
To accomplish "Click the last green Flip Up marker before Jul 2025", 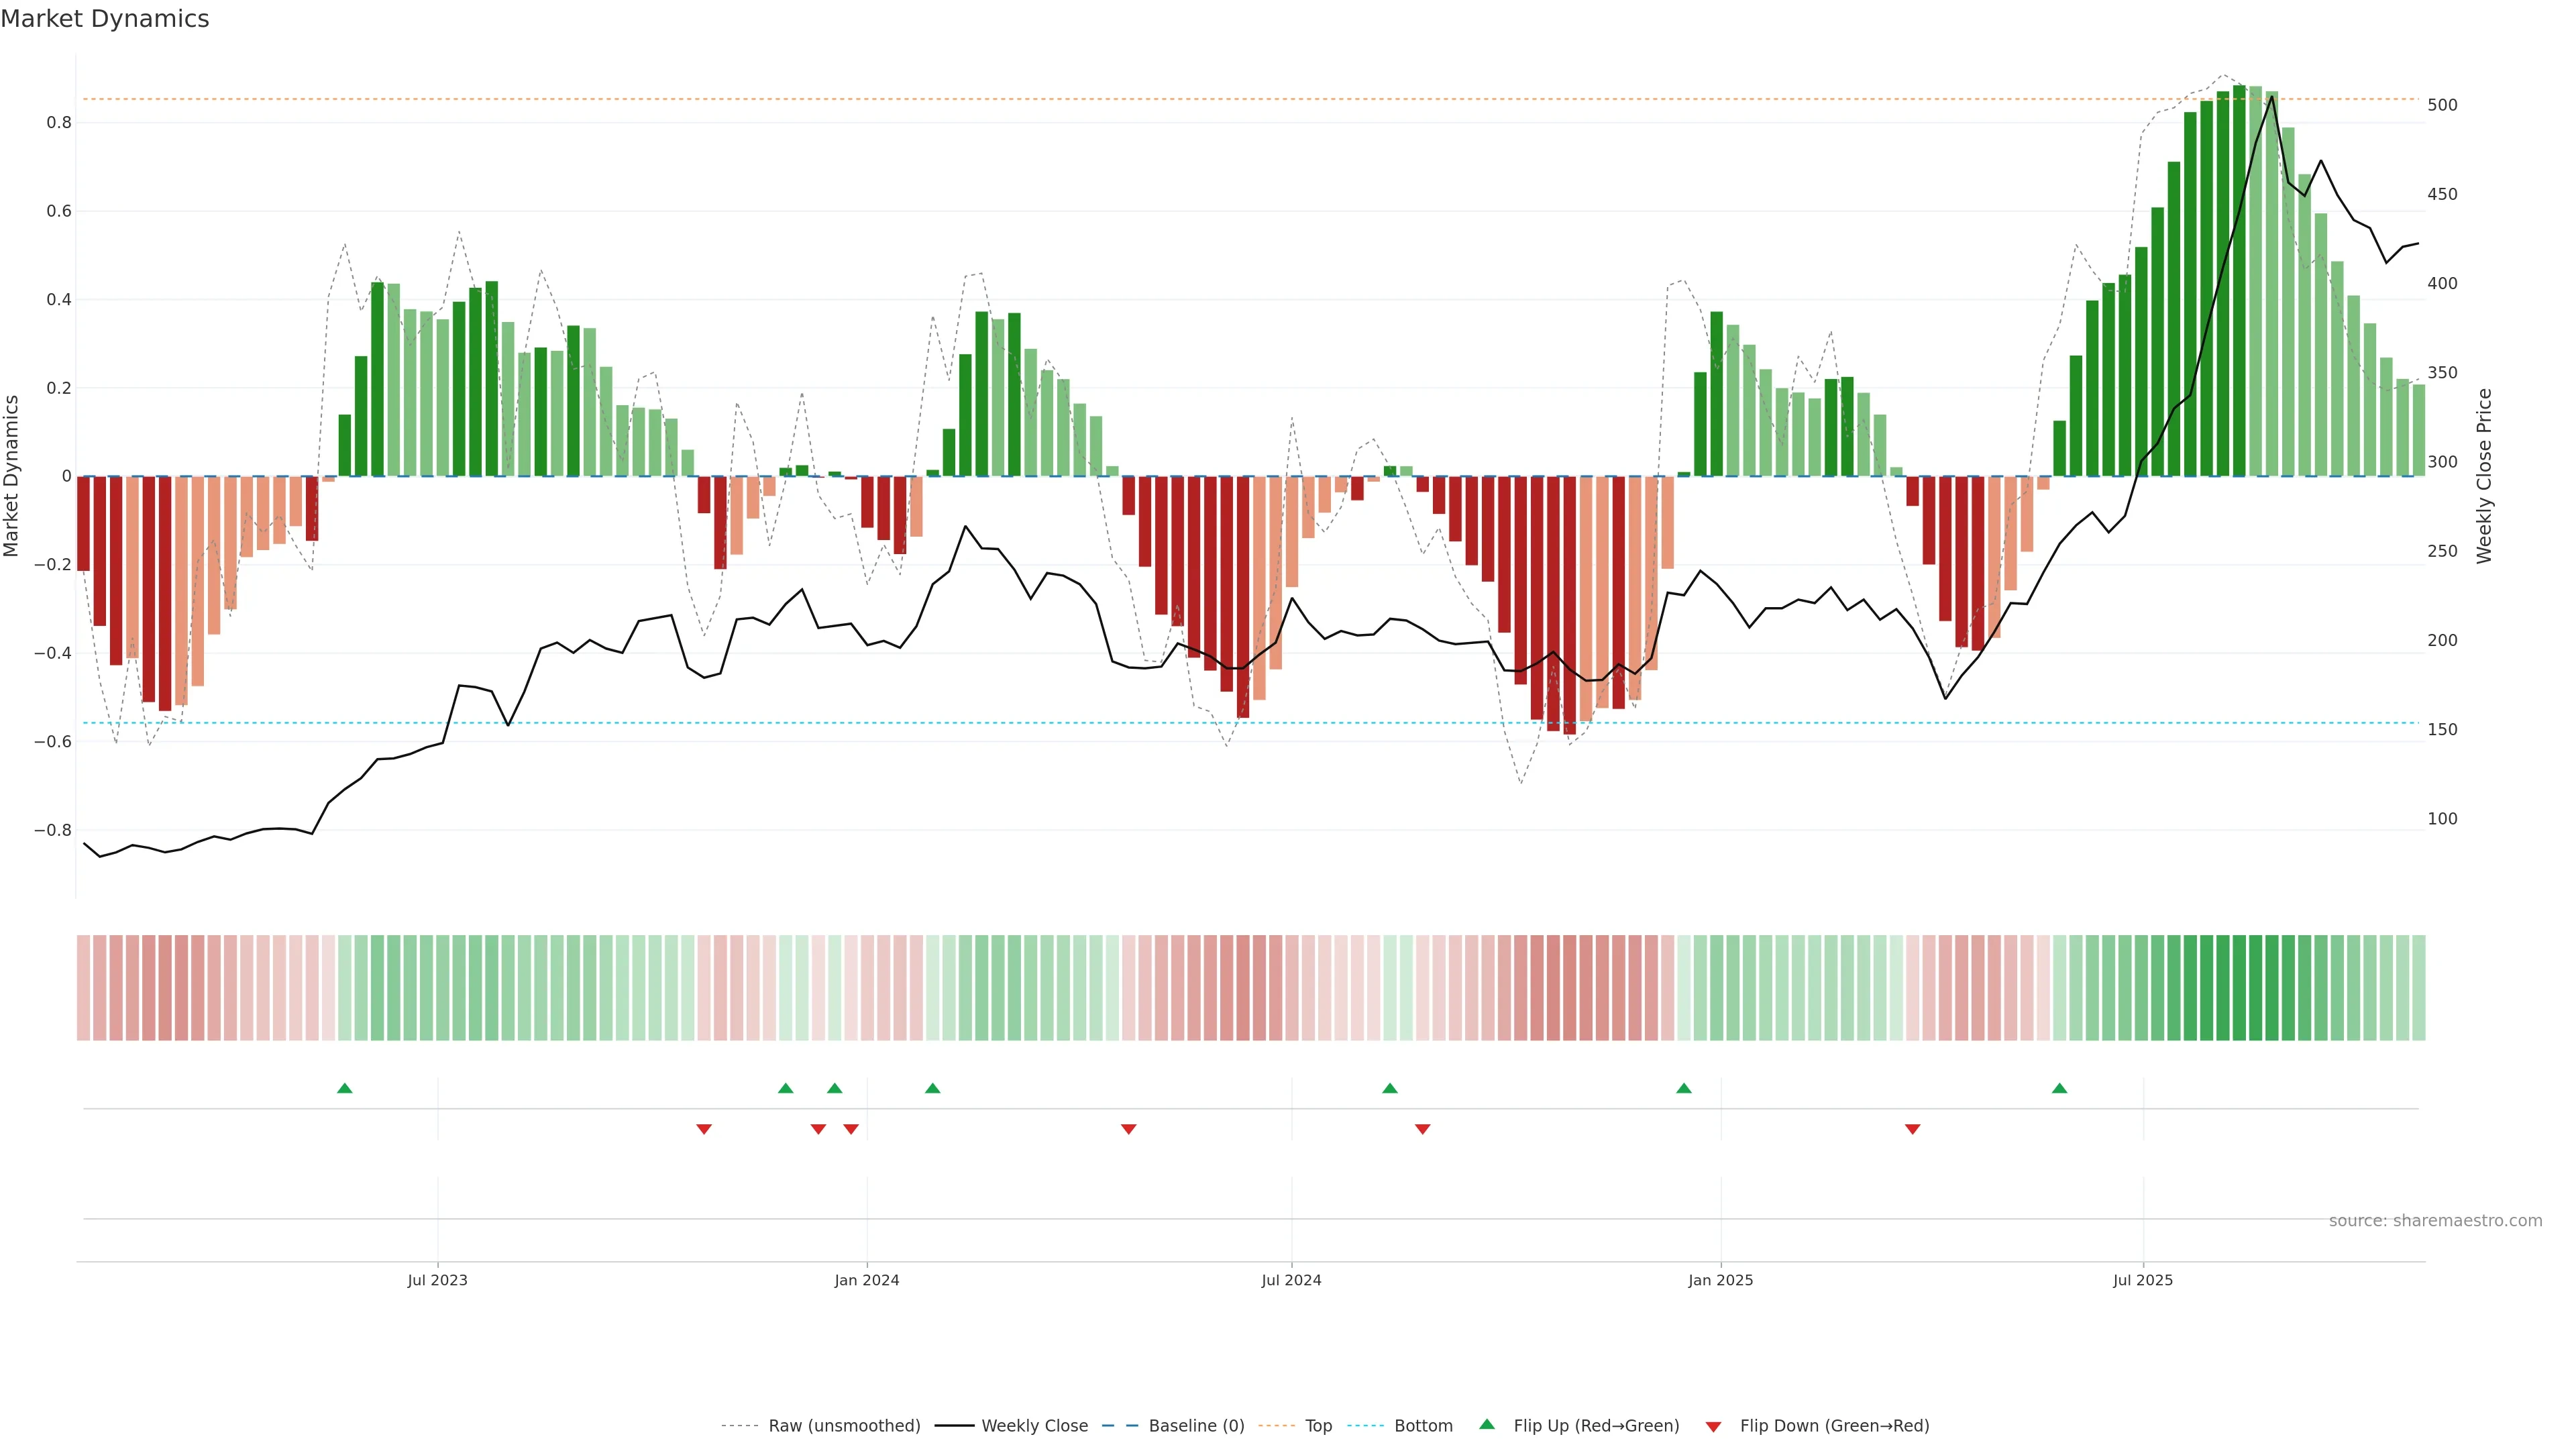I will point(2059,1088).
